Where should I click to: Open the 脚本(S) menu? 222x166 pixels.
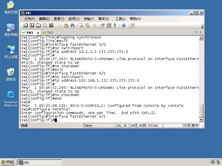click(104, 19)
